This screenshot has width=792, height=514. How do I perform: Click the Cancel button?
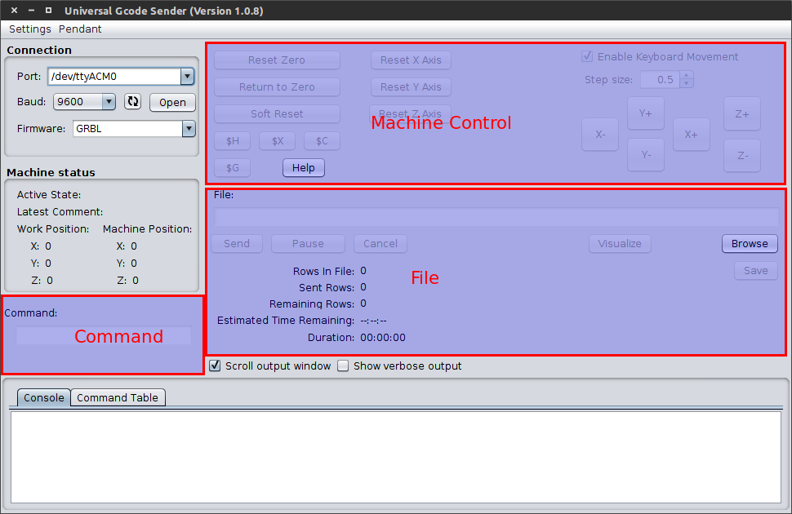(380, 243)
